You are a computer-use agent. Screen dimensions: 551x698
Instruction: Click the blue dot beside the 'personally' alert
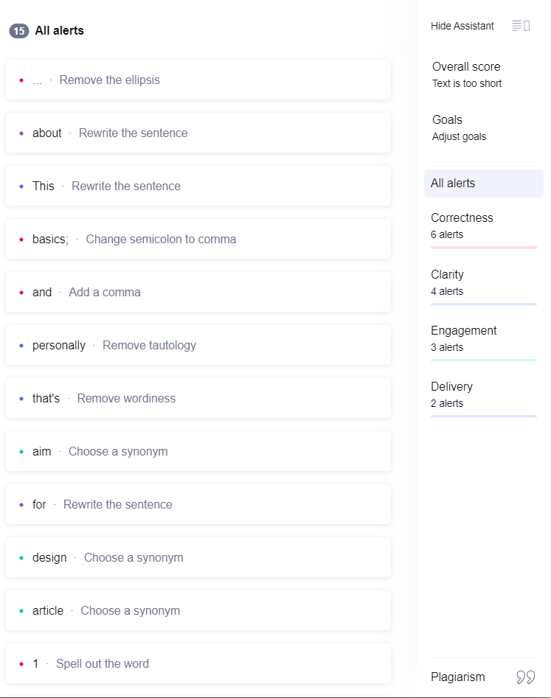pyautogui.click(x=21, y=346)
